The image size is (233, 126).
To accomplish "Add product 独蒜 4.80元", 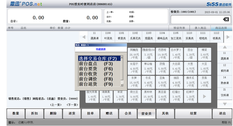I will [177, 82].
